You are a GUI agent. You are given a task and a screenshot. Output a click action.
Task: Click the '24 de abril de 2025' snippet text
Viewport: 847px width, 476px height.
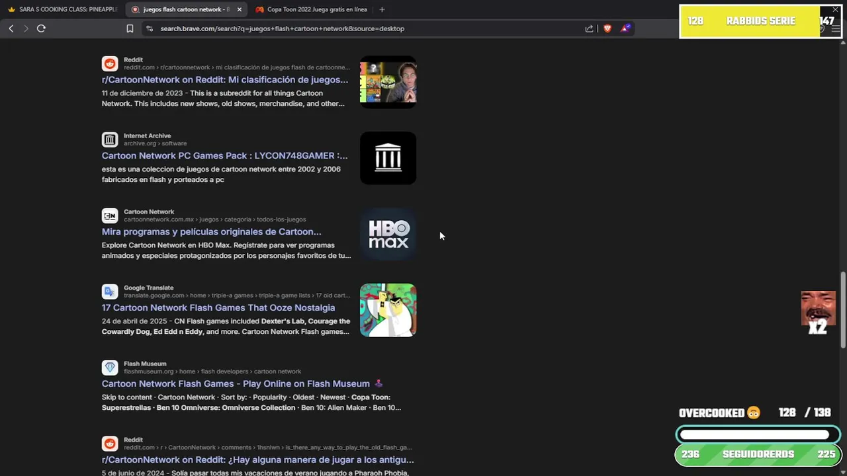[134, 321]
